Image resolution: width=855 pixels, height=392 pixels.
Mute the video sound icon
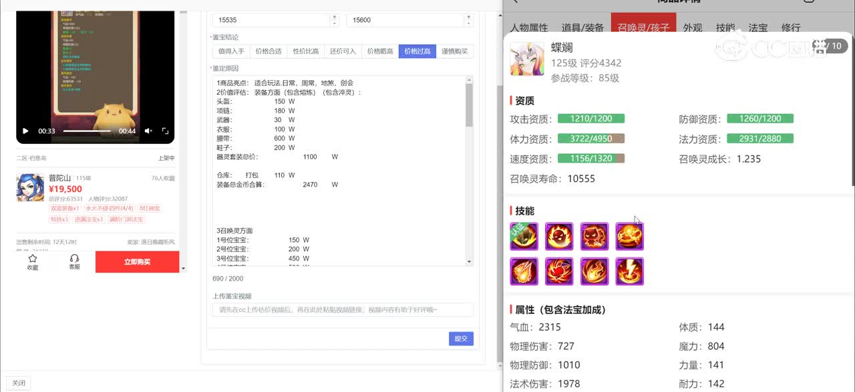[x=148, y=131]
